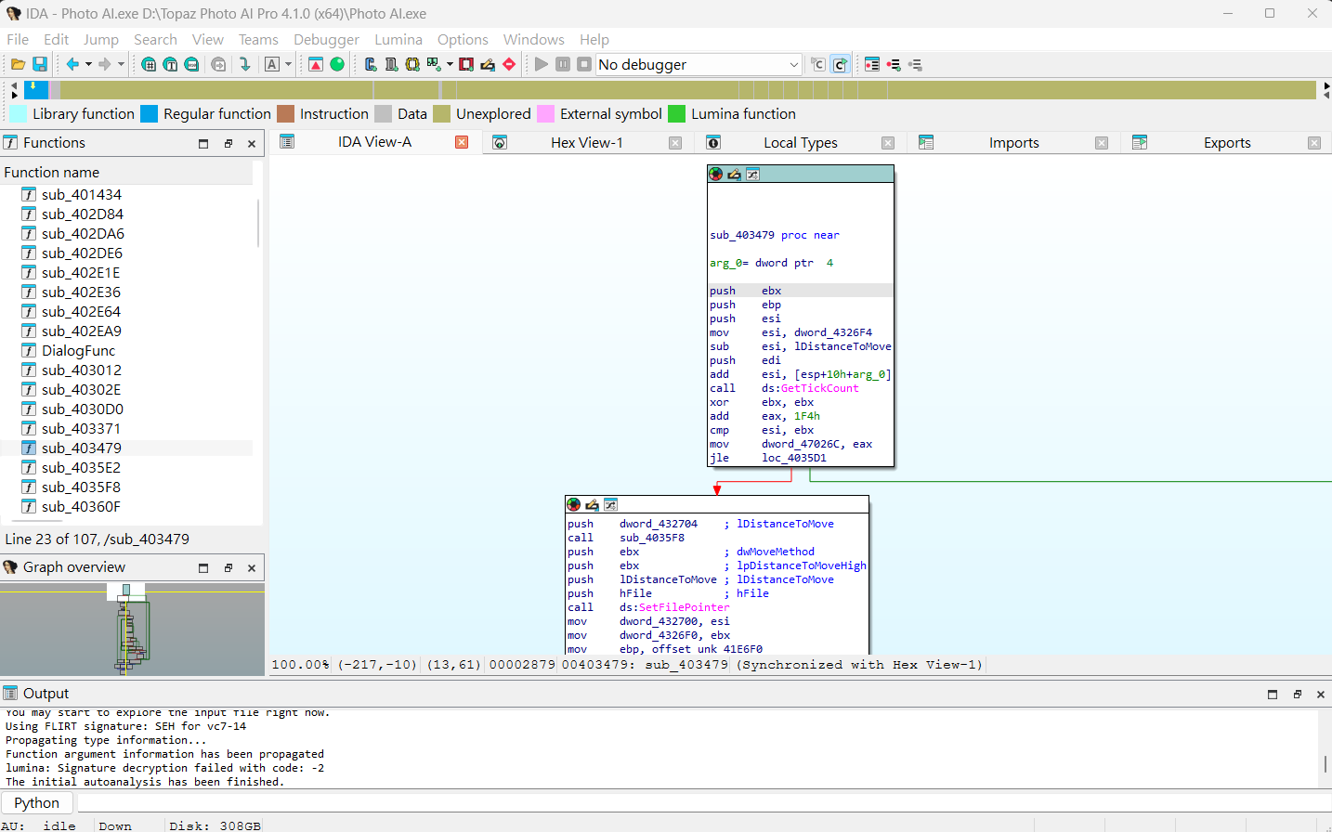Click the Open file folder icon
This screenshot has height=832, width=1332.
(18, 64)
